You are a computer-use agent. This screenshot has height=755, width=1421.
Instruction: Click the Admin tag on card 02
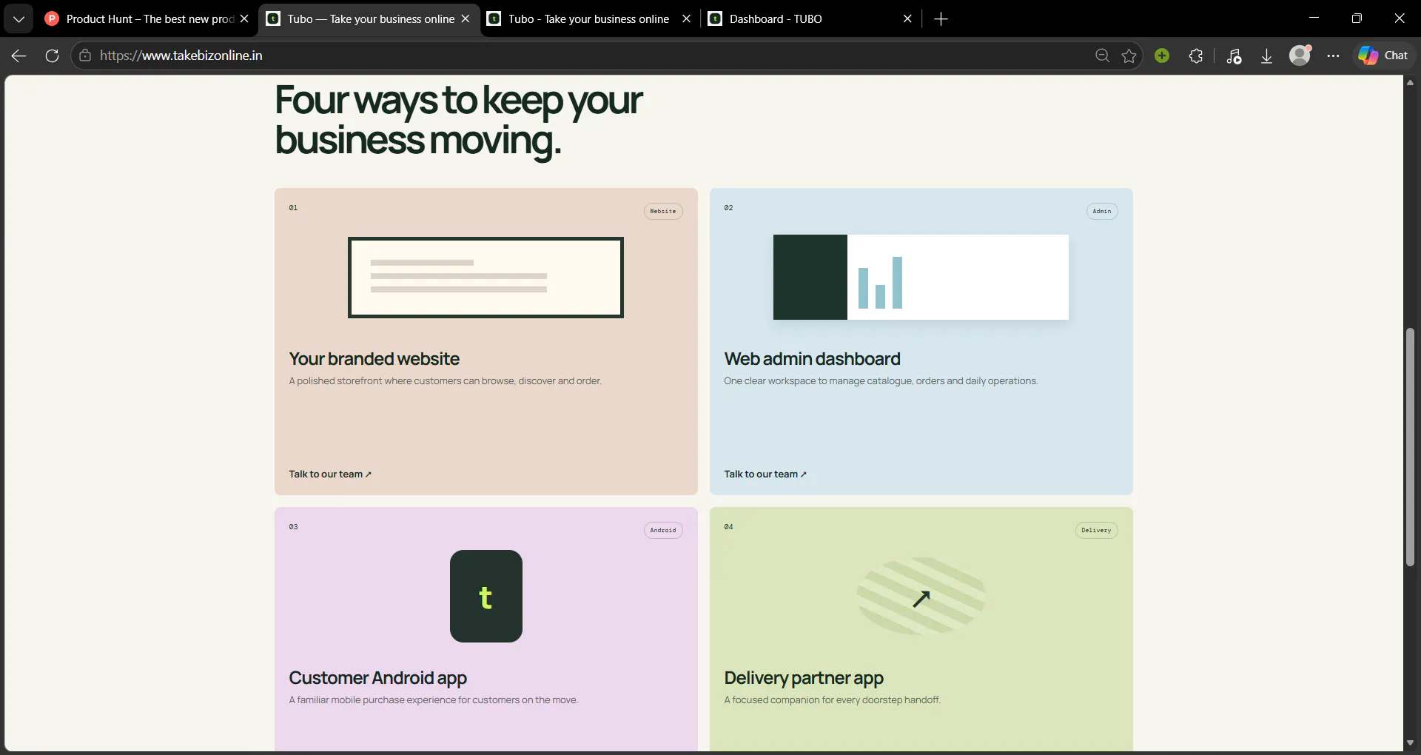pyautogui.click(x=1102, y=211)
